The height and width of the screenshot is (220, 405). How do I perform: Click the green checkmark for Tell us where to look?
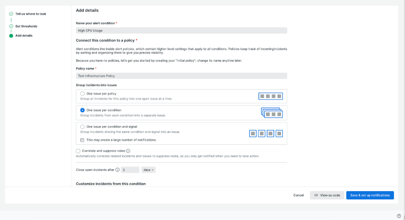[x=11, y=14]
